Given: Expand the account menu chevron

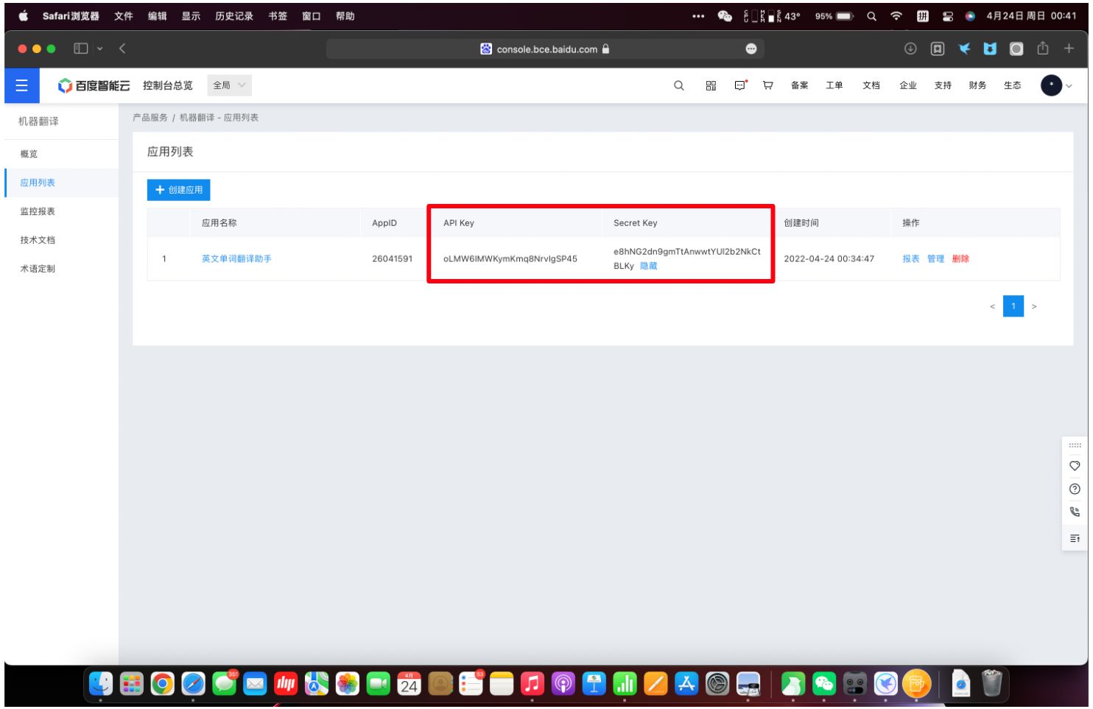Looking at the screenshot, I should point(1069,86).
